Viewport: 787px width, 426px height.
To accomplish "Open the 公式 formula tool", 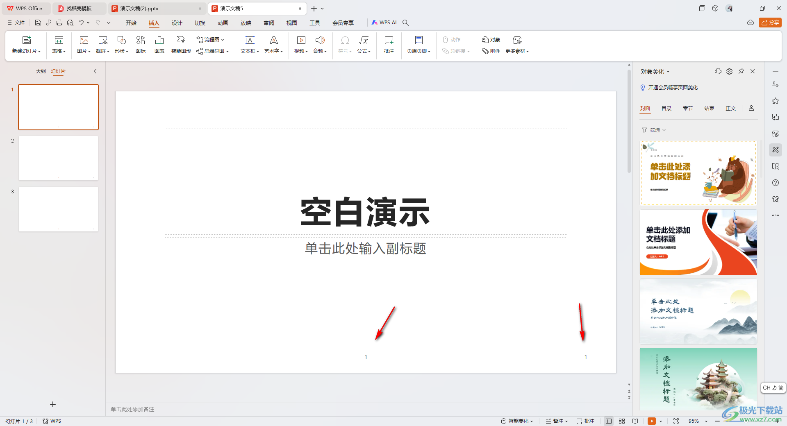I will [364, 45].
